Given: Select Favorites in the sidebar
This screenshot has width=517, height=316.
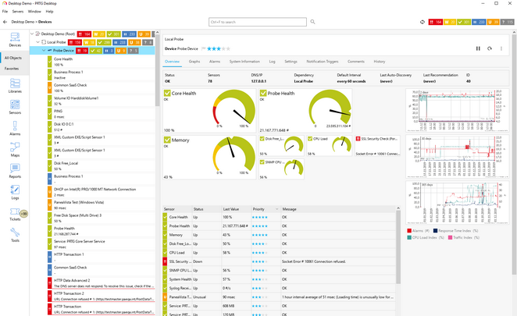Looking at the screenshot, I should pyautogui.click(x=12, y=69).
